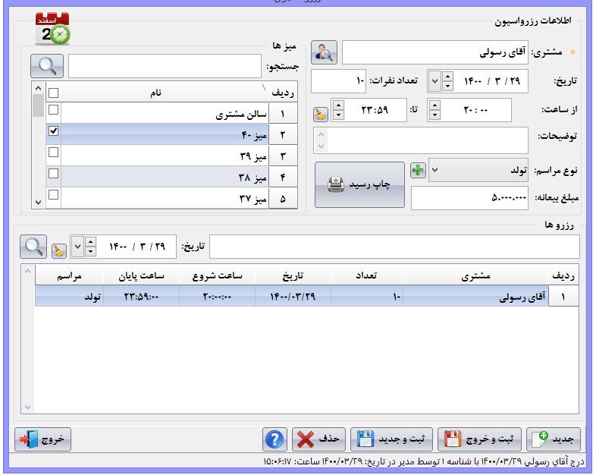Click the search magnifier in reservations section
The width and height of the screenshot is (596, 475).
(x=33, y=247)
